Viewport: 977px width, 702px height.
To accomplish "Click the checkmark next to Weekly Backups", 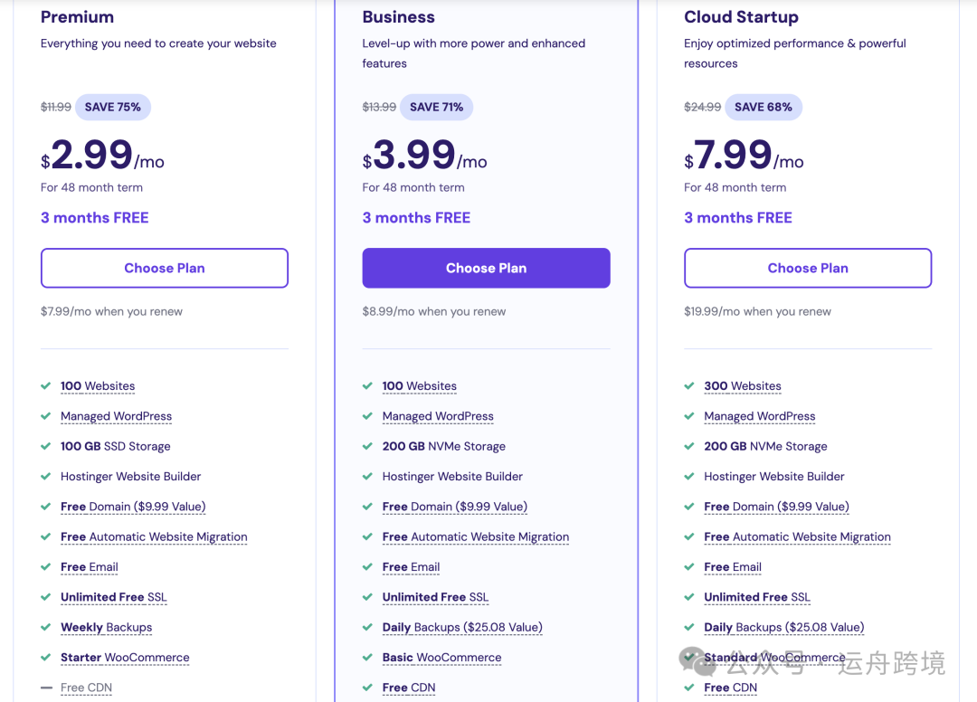I will (x=46, y=627).
